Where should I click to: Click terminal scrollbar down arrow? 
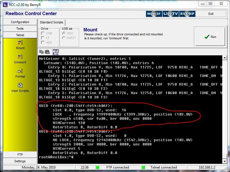click(225, 161)
